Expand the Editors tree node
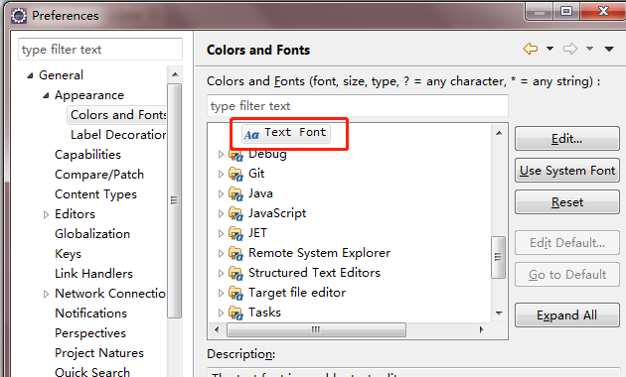626x377 pixels. 46,215
